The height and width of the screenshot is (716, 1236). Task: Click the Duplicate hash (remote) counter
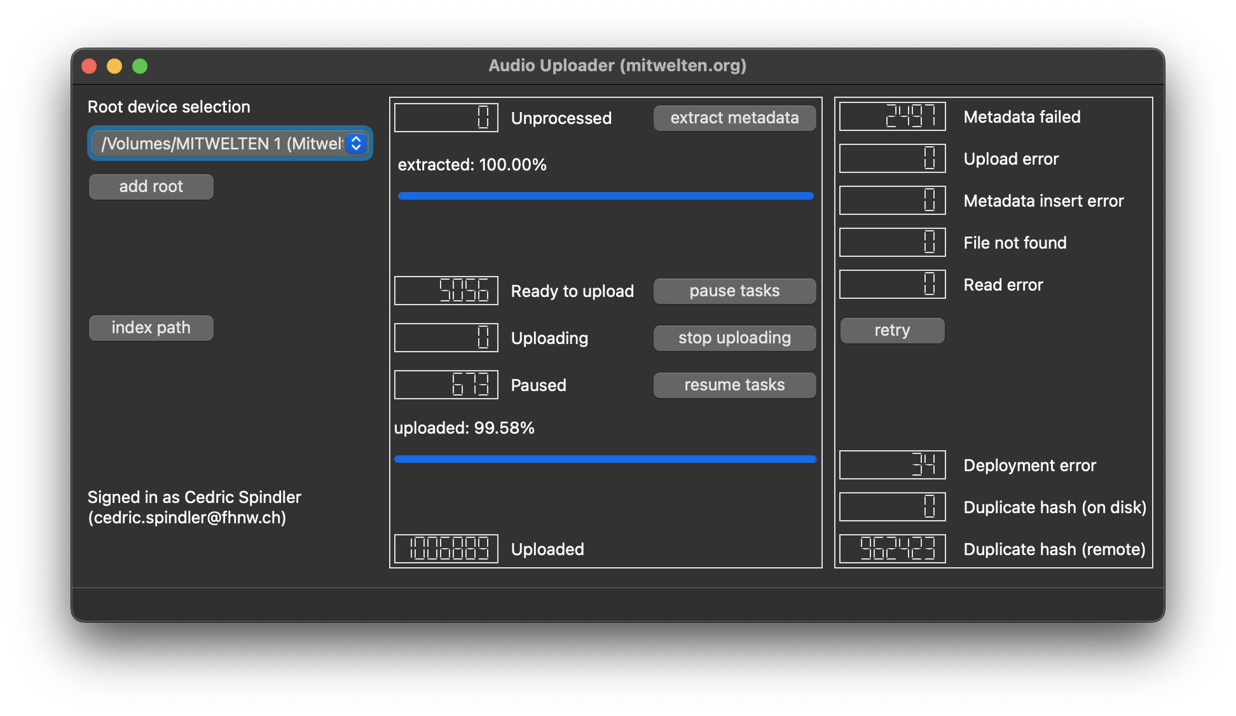point(892,548)
